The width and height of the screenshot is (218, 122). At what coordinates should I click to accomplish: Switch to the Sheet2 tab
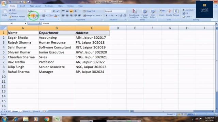pyautogui.click(x=26, y=111)
